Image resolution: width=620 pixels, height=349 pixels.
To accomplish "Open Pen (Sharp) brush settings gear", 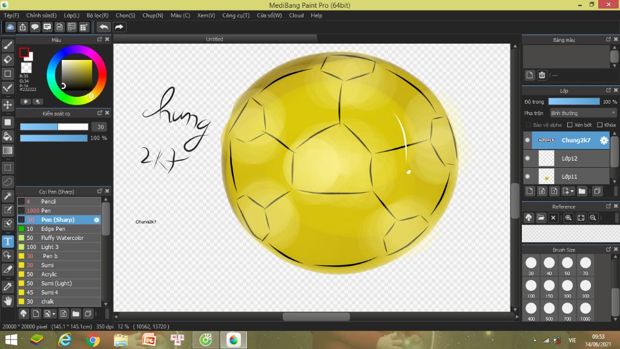I will (96, 219).
